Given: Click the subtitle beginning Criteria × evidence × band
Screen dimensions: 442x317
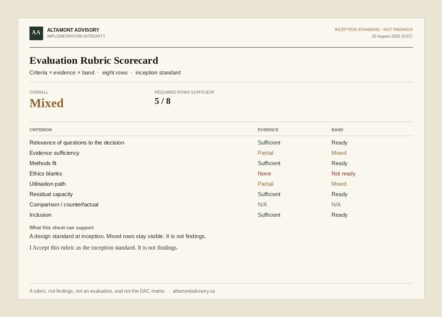Looking at the screenshot, I should [x=105, y=73].
